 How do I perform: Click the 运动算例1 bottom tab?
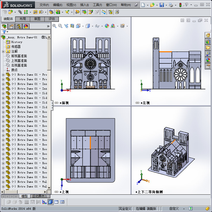39,196
